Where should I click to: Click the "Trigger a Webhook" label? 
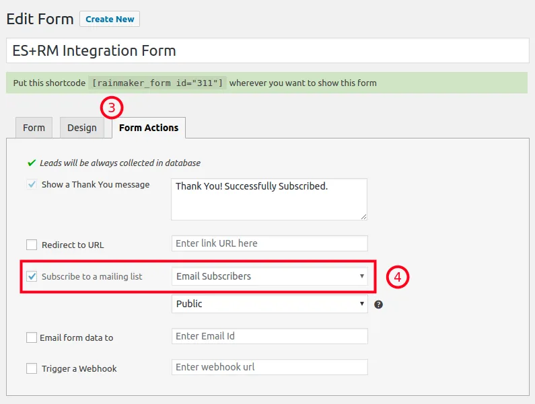[x=79, y=368]
